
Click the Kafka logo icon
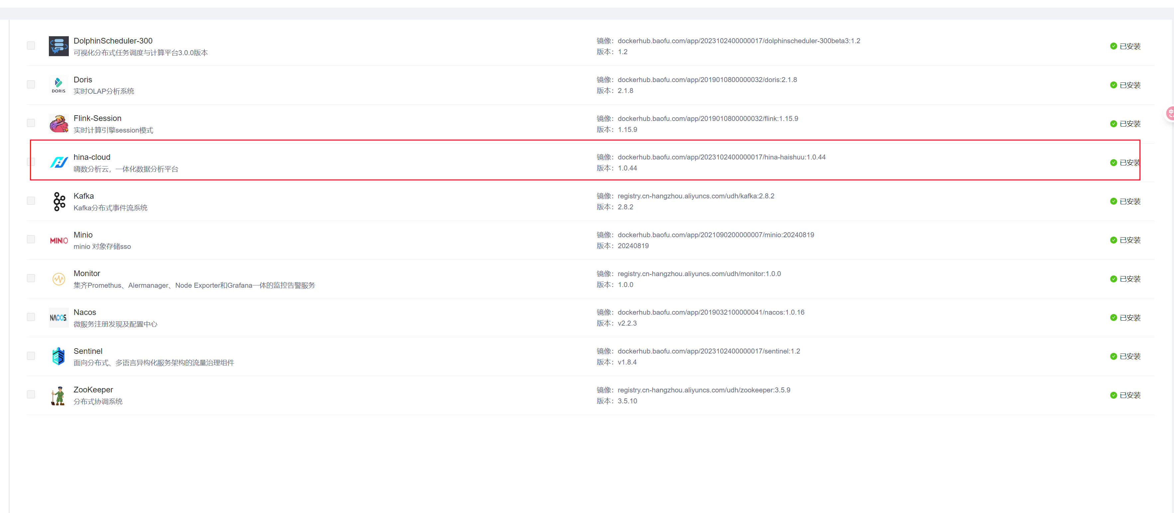(59, 201)
